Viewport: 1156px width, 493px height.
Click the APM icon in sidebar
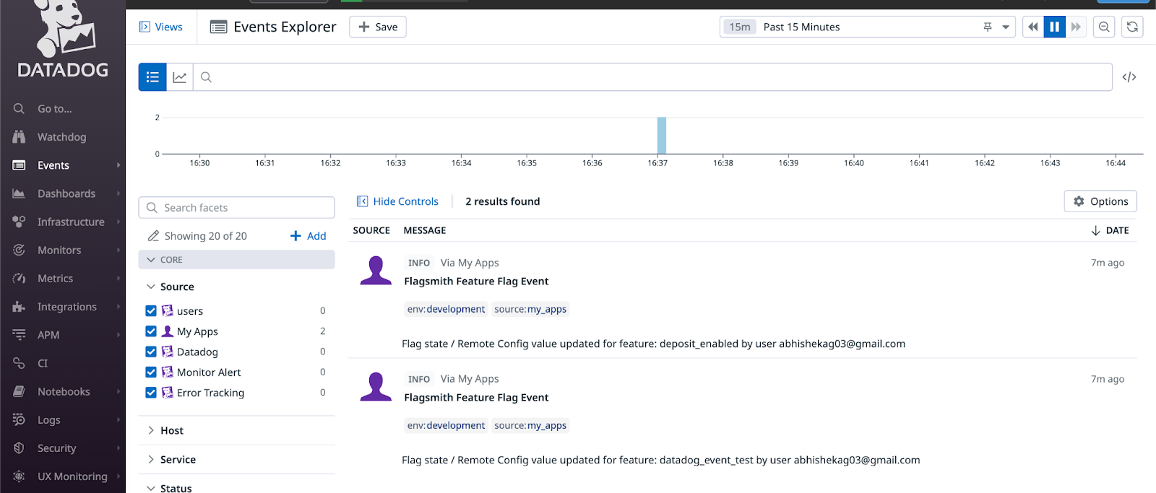(x=19, y=335)
